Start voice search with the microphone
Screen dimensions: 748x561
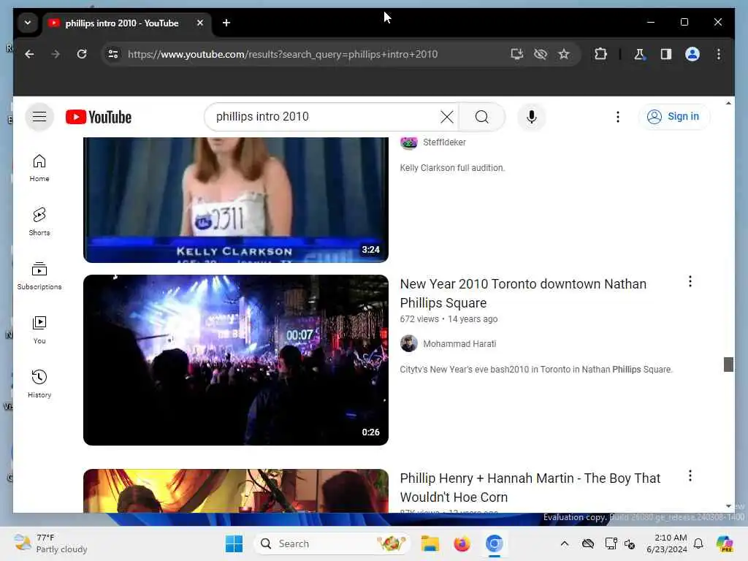[x=532, y=117]
